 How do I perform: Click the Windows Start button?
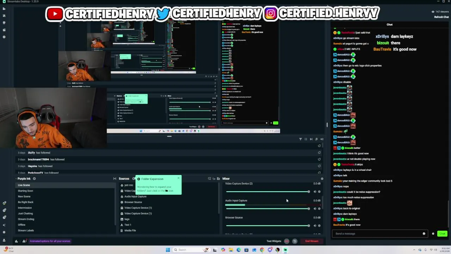(168, 250)
